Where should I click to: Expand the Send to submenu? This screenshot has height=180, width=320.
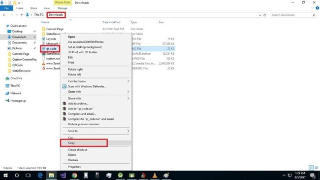click(x=96, y=131)
